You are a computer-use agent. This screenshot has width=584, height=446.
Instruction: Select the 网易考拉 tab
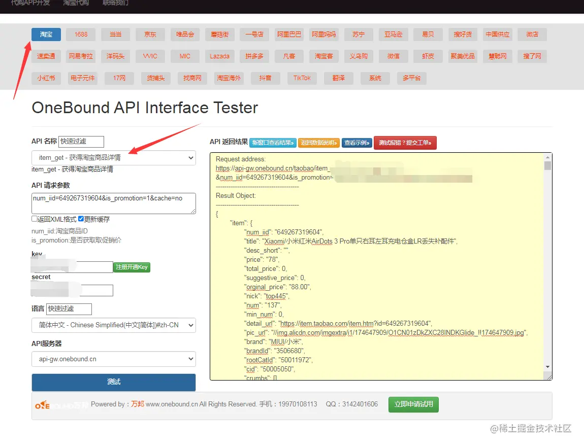point(81,56)
